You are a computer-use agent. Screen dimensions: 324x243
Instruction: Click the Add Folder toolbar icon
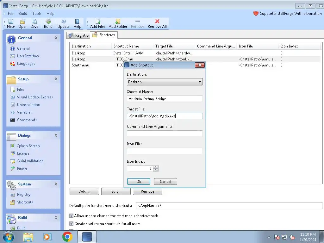[118, 23]
